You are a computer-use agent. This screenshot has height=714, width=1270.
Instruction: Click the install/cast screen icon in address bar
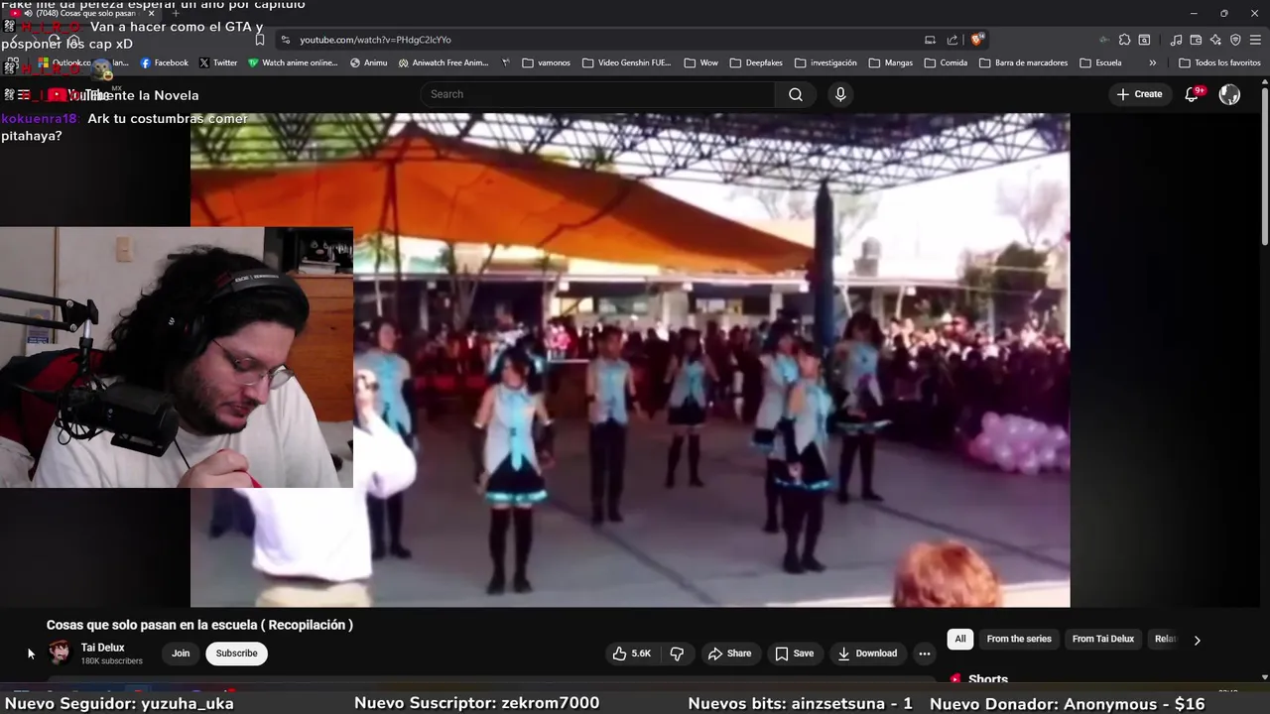(930, 40)
